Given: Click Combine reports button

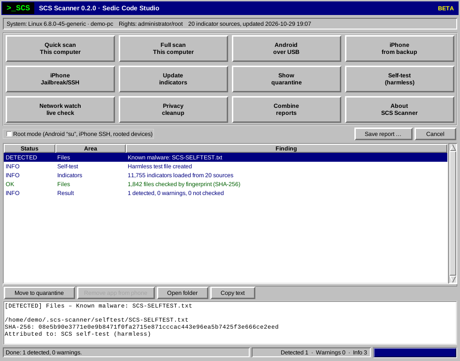Looking at the screenshot, I should [286, 110].
